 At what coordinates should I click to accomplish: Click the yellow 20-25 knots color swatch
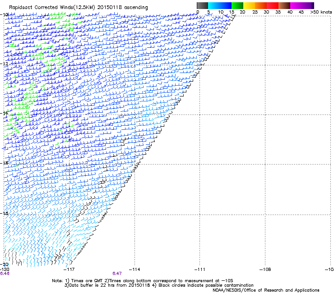pyautogui.click(x=249, y=5)
